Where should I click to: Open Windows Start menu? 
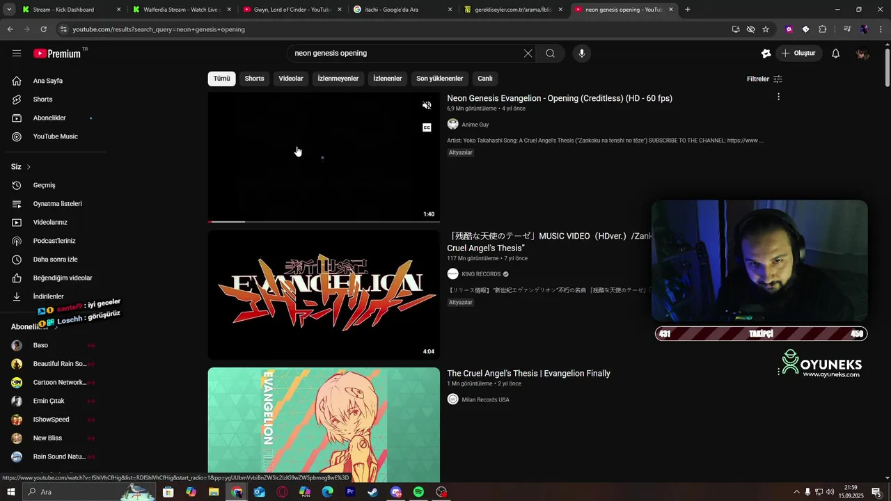pos(11,492)
